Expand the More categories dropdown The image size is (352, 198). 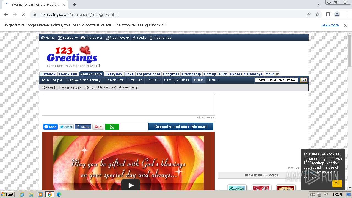tap(272, 74)
